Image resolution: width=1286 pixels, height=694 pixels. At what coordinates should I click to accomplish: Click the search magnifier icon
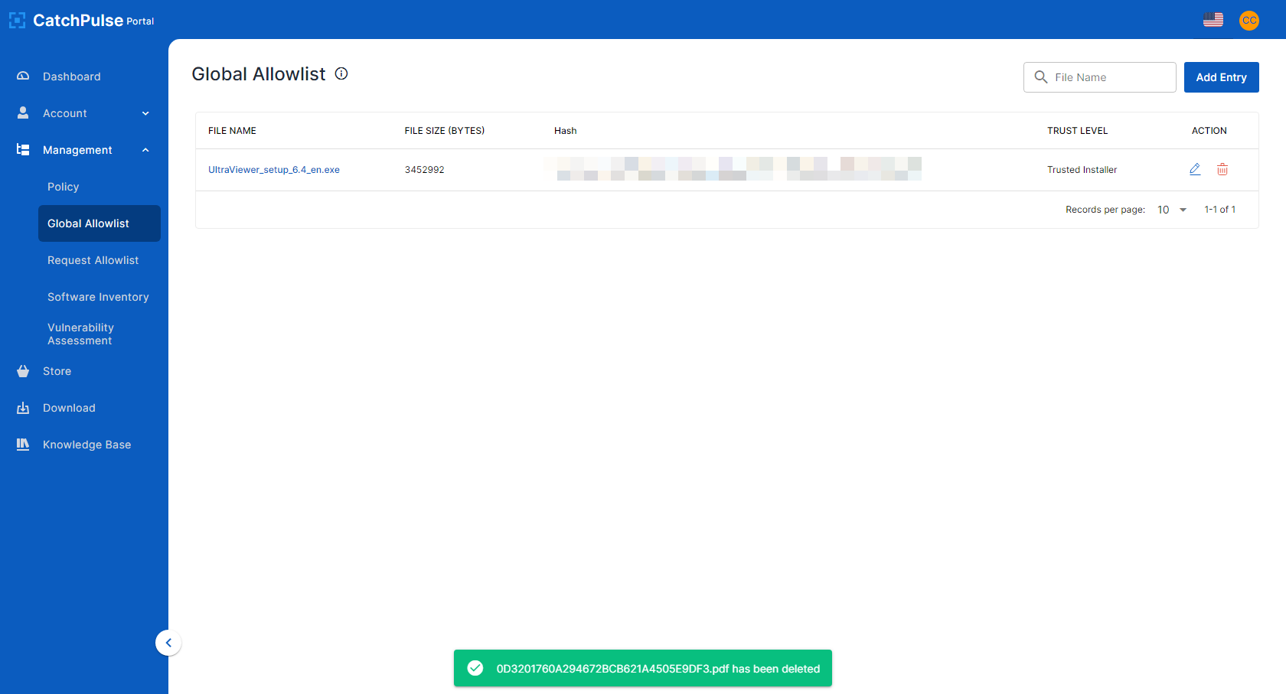[x=1041, y=77]
